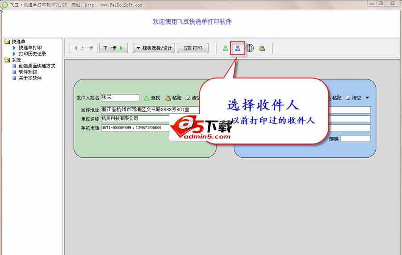The height and width of the screenshot is (255, 402).
Task: Click the blue recipient person toolbar icon
Action: click(x=238, y=48)
